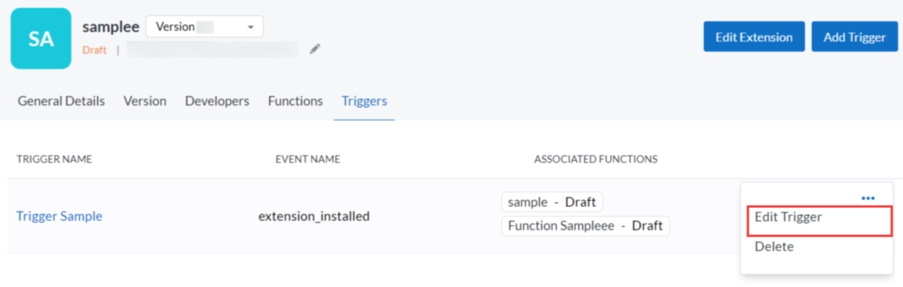The image size is (903, 287).
Task: Click the Add Trigger button
Action: coord(854,37)
